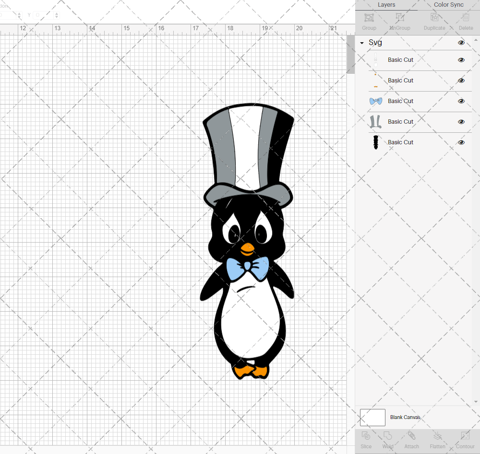Select the black penguin layer thumbnail
Screen dimensions: 480x454
click(x=376, y=142)
